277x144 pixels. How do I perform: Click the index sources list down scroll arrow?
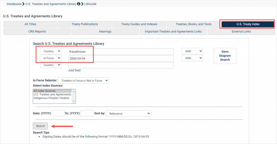tap(74, 101)
